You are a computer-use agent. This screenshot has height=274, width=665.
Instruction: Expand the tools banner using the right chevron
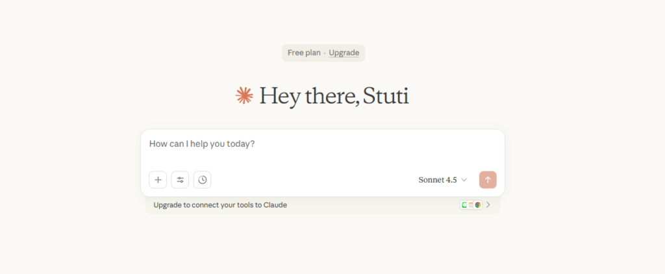[488, 205]
